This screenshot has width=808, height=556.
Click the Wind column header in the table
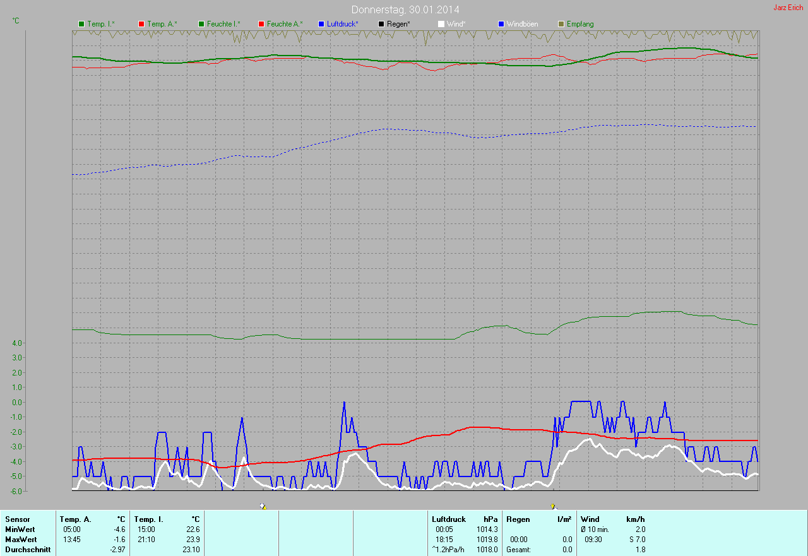pos(590,519)
